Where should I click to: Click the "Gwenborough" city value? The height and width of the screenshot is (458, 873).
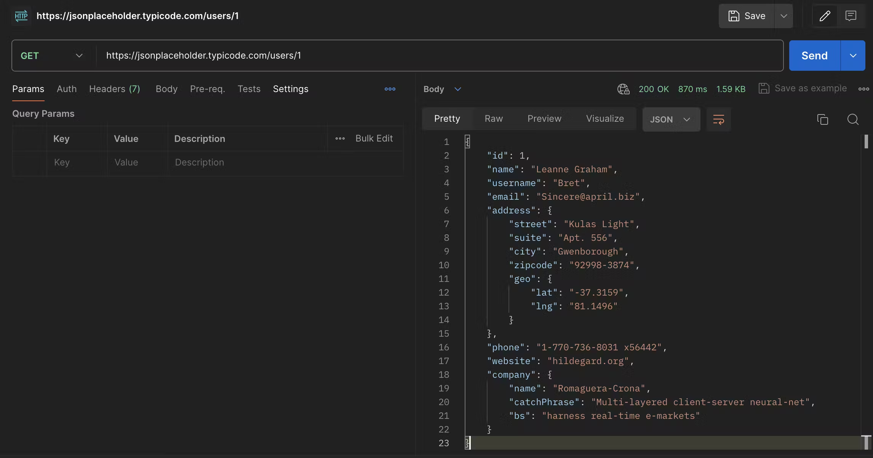coord(588,251)
